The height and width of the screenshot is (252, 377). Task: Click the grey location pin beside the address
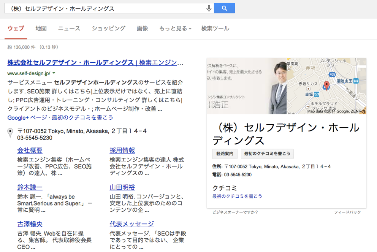tap(10, 133)
